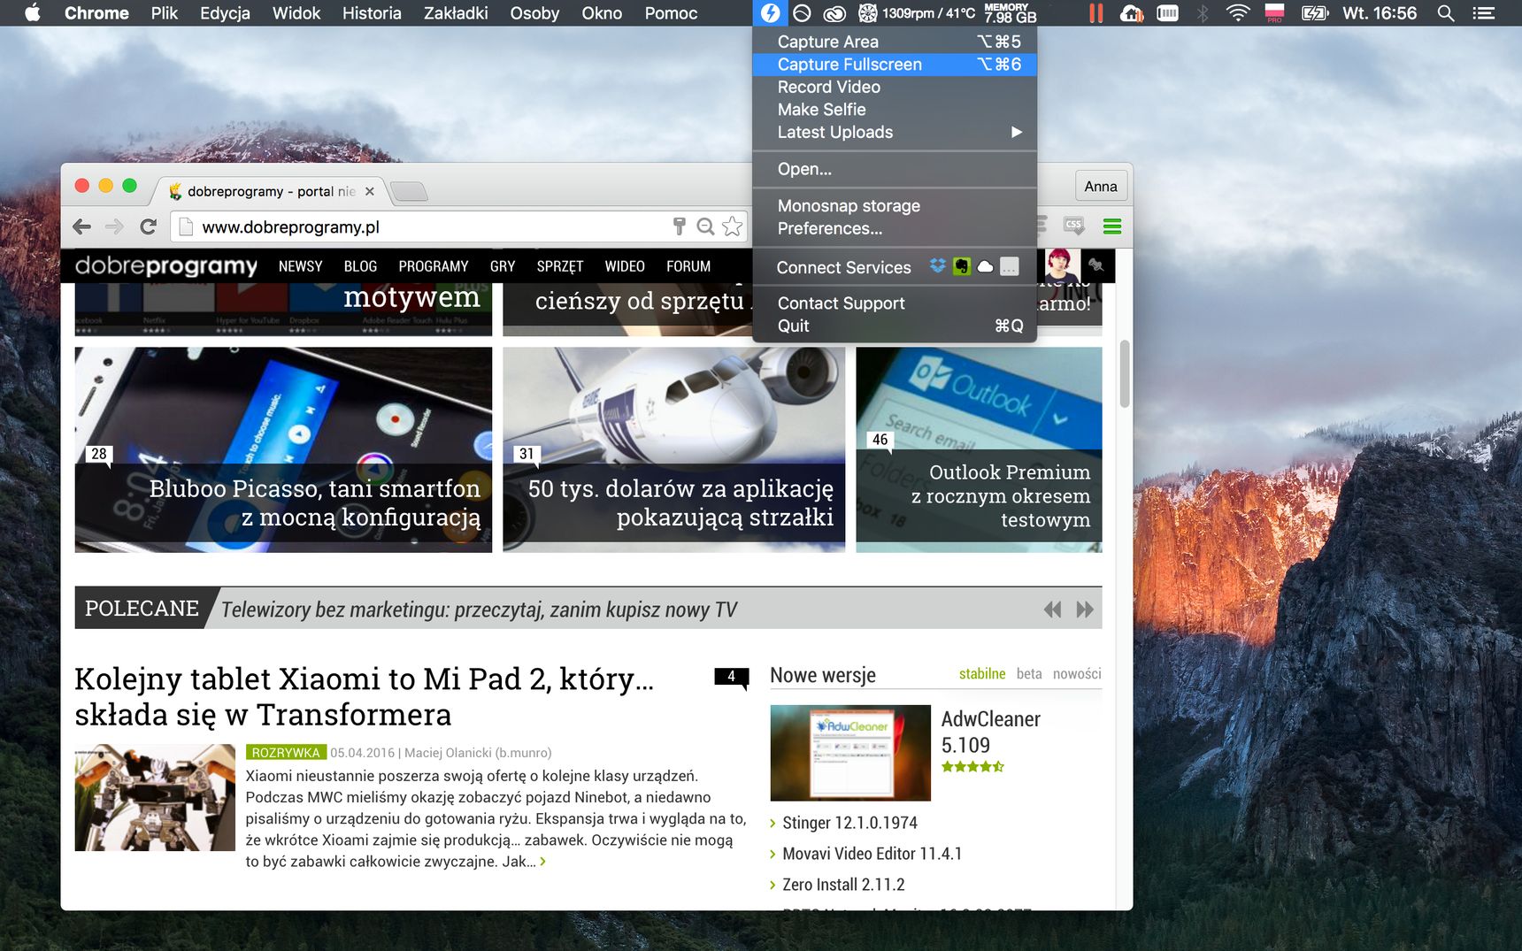Switch to the nowości versions tab
Screen dimensions: 1522x951
click(x=1077, y=674)
